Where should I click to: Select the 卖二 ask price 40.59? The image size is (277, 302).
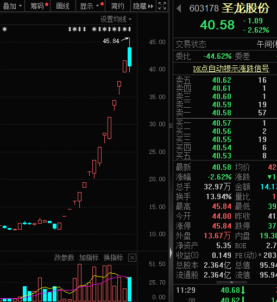tap(222, 104)
